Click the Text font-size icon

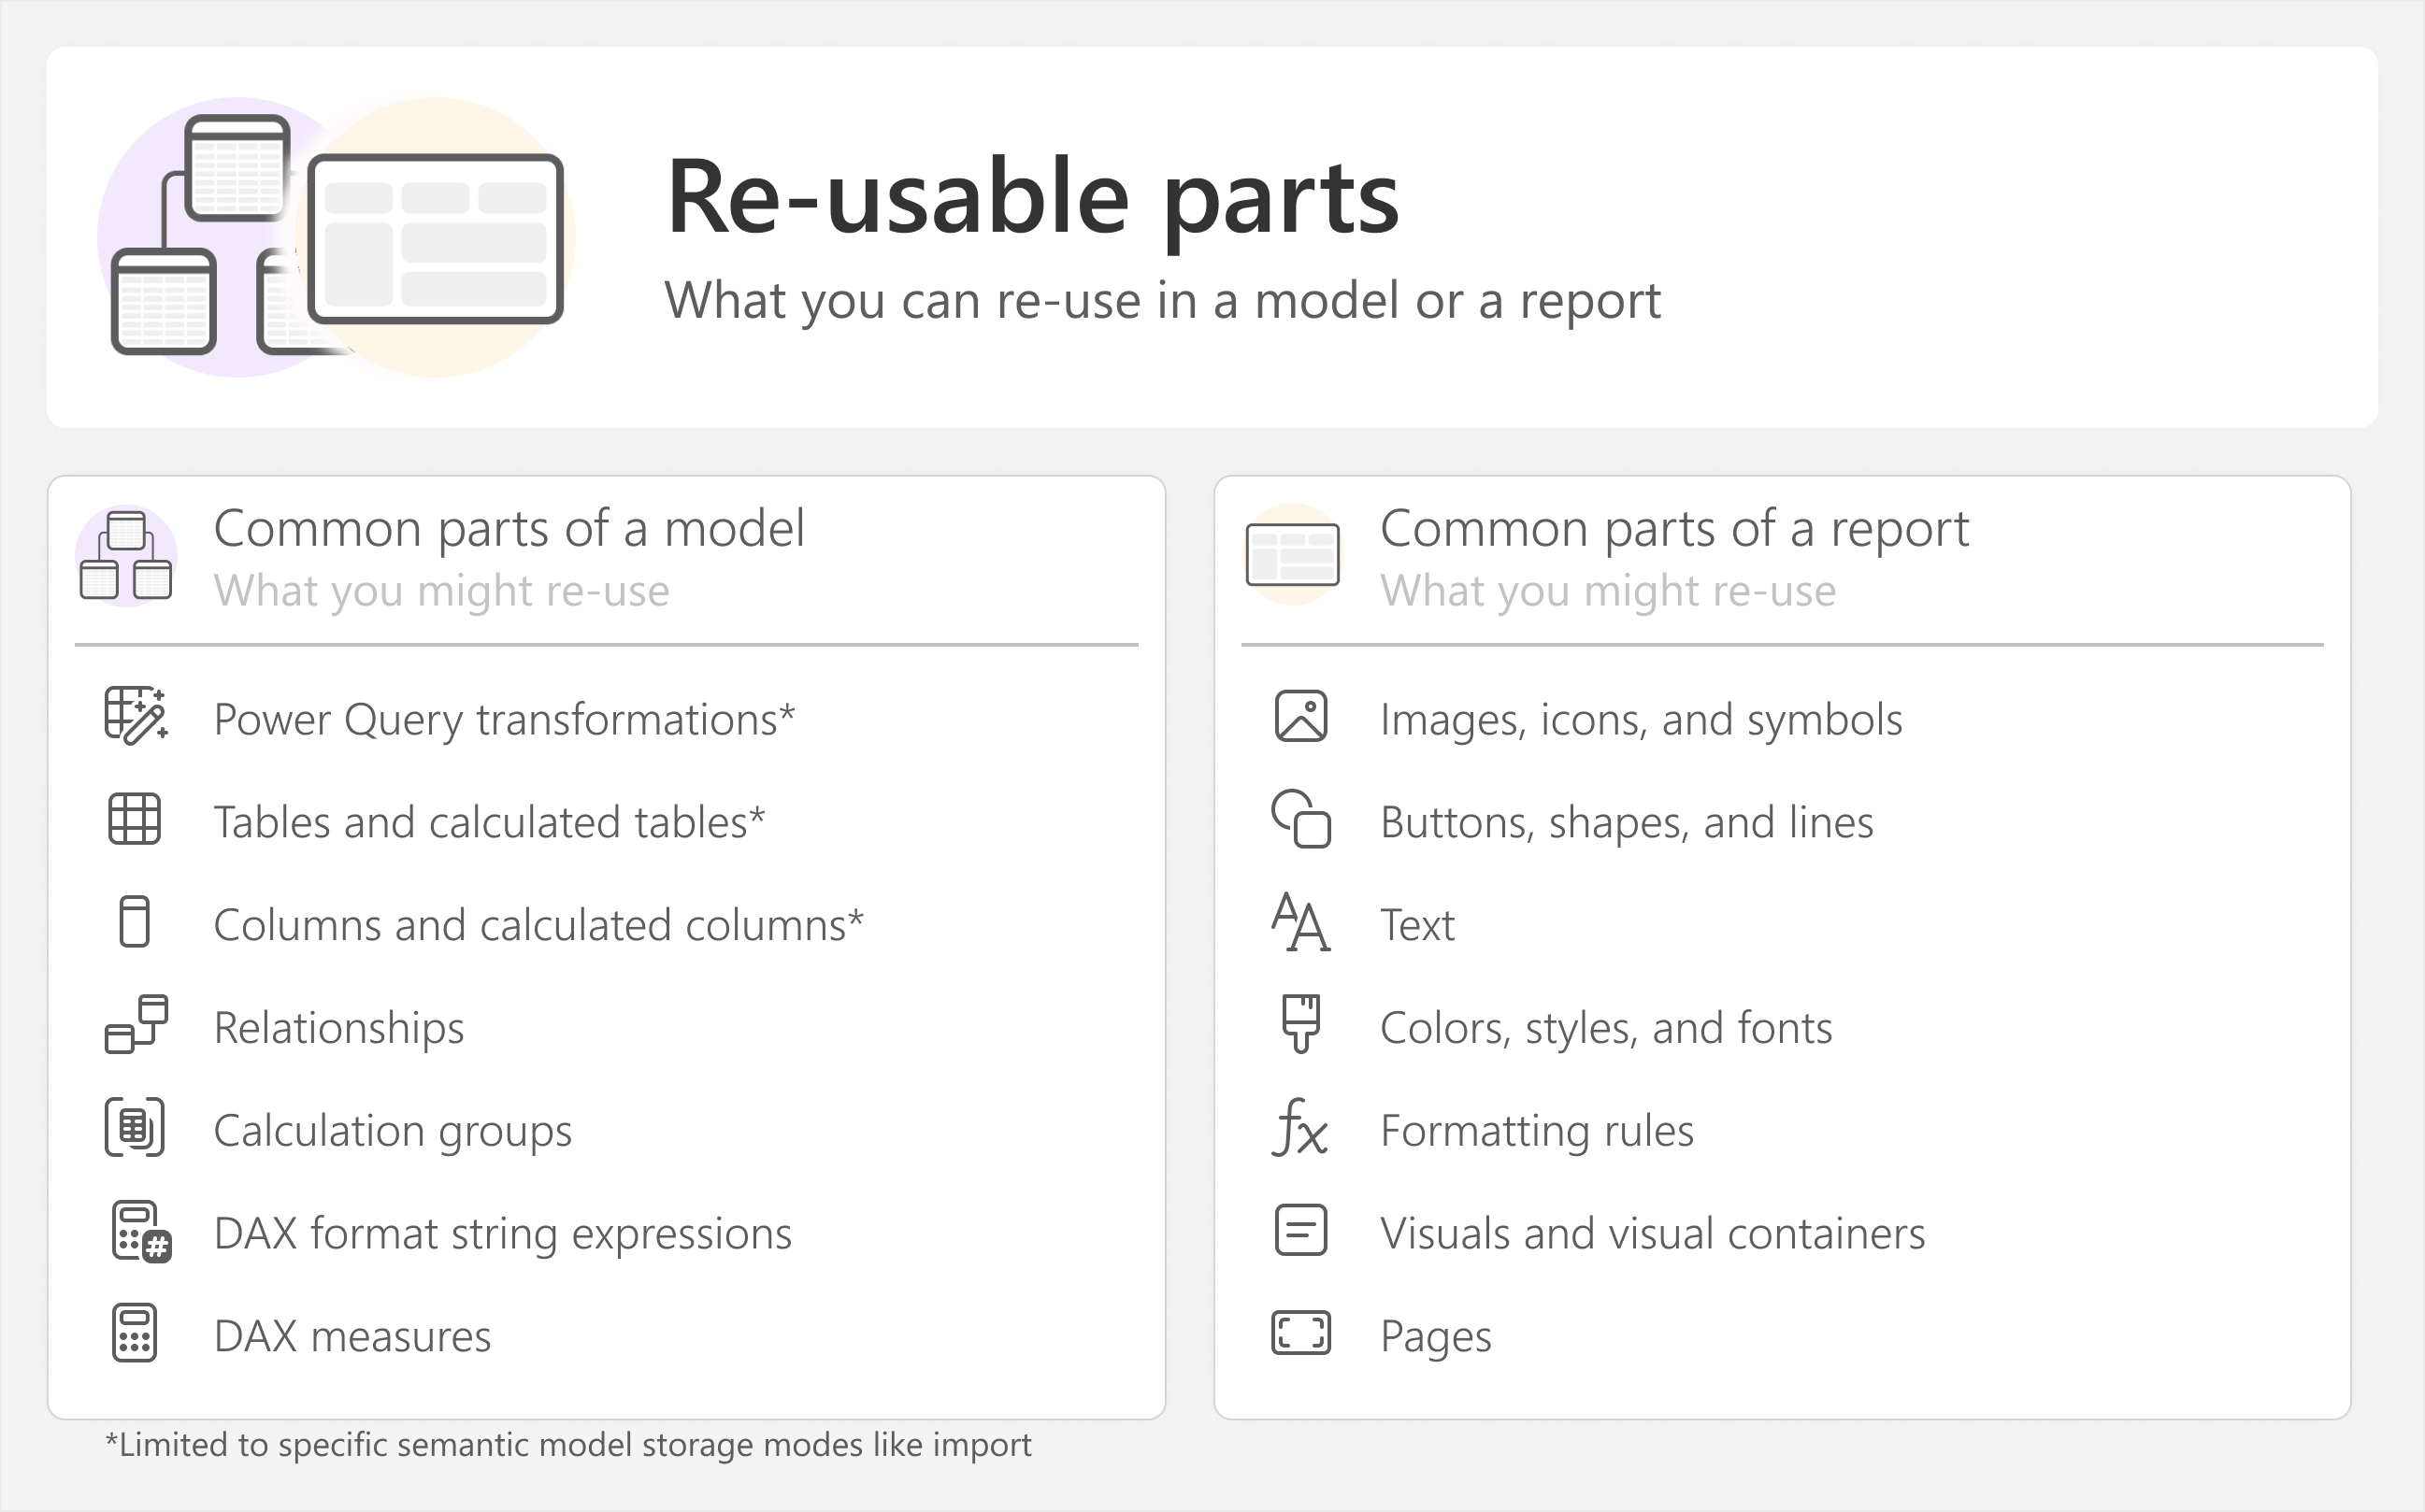tap(1300, 922)
